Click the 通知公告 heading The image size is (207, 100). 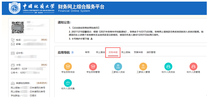[x=64, y=23]
